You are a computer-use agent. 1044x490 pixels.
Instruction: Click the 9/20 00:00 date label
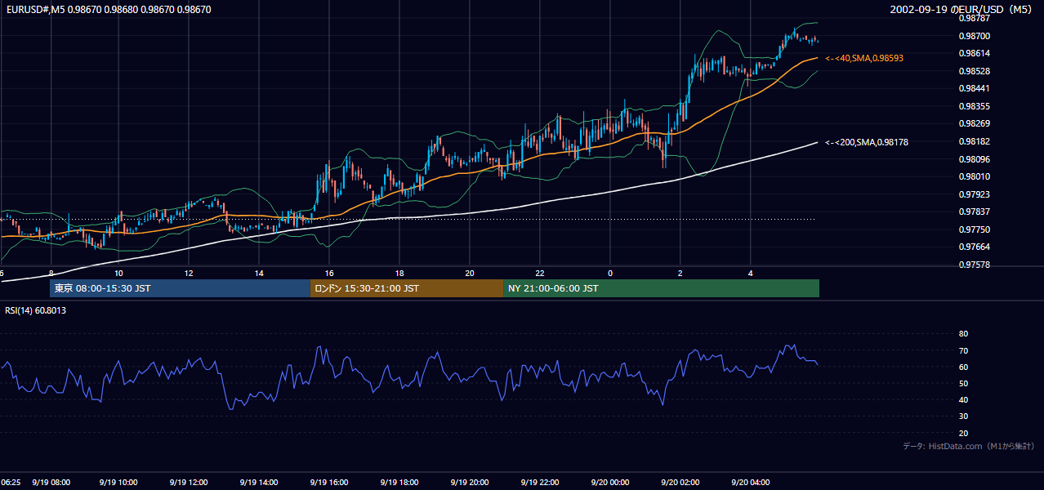tap(611, 482)
